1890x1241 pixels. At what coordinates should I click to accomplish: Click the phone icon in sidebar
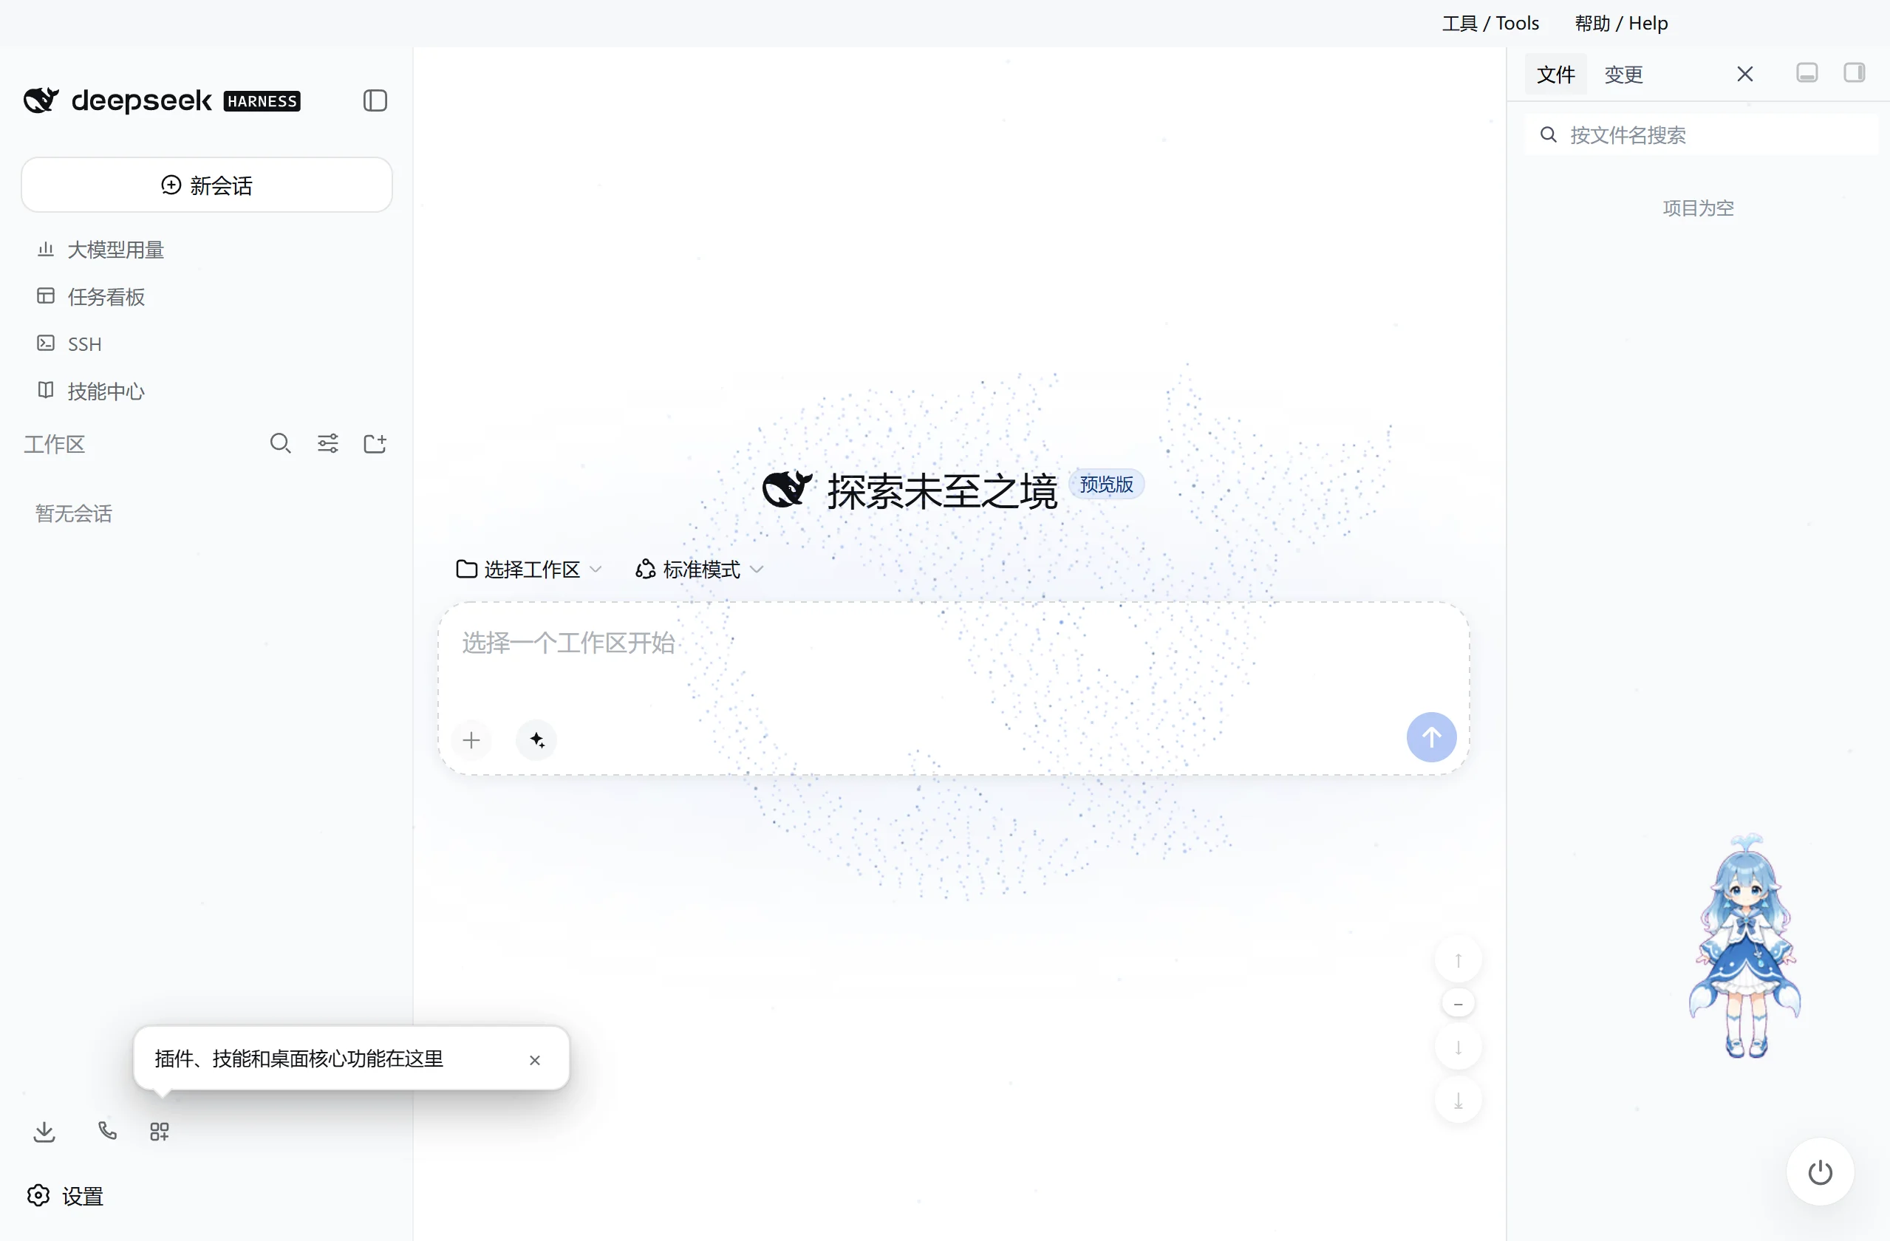pyautogui.click(x=107, y=1130)
